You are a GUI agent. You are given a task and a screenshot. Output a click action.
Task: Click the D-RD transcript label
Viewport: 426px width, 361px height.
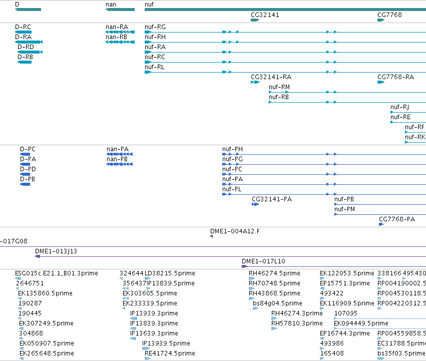tap(26, 47)
